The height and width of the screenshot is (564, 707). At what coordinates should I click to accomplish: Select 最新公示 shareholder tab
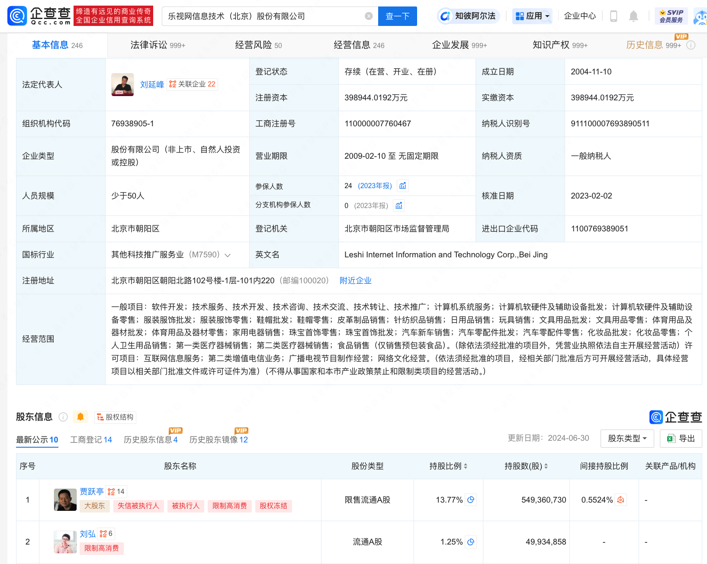click(37, 439)
